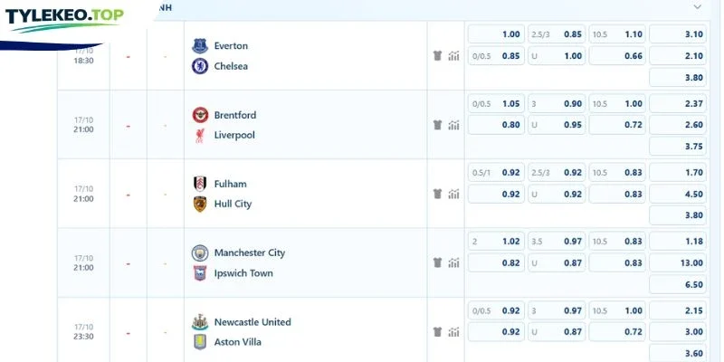Image resolution: width=724 pixels, height=362 pixels.
Task: Click the Ipswich Town crest icon
Action: coord(200,273)
